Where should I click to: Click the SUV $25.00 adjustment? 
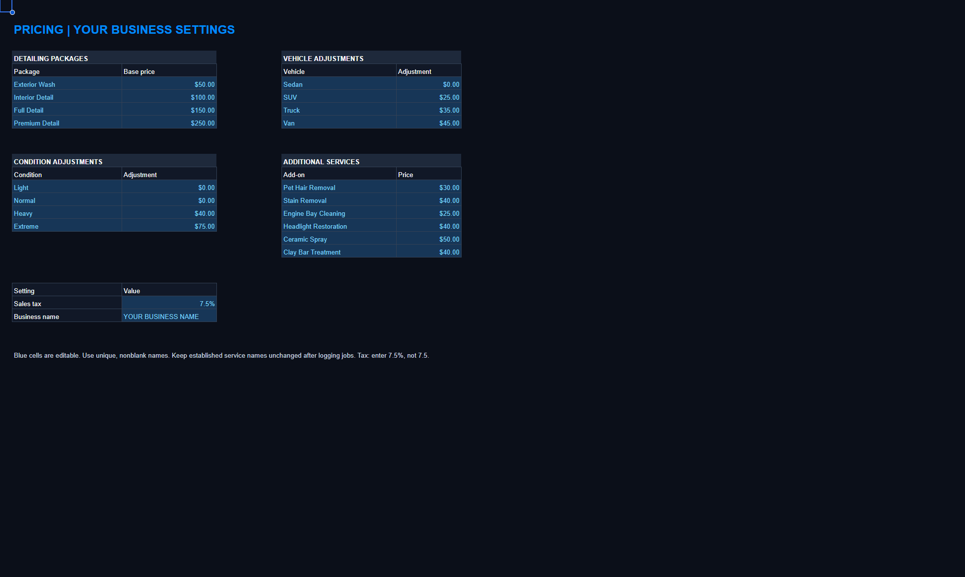click(428, 97)
